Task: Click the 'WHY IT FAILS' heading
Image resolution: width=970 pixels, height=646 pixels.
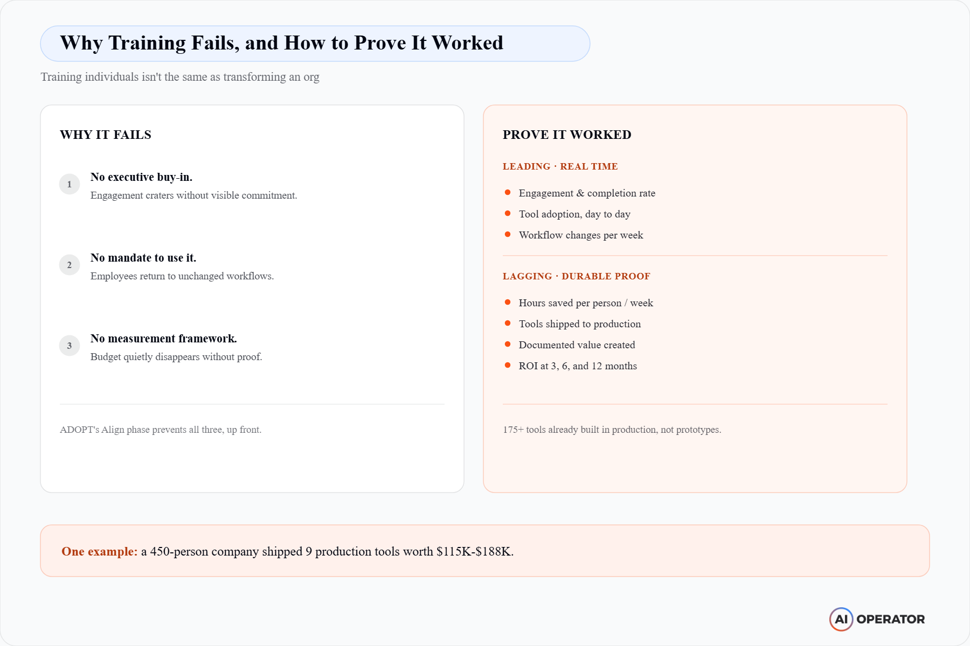Action: [x=106, y=135]
